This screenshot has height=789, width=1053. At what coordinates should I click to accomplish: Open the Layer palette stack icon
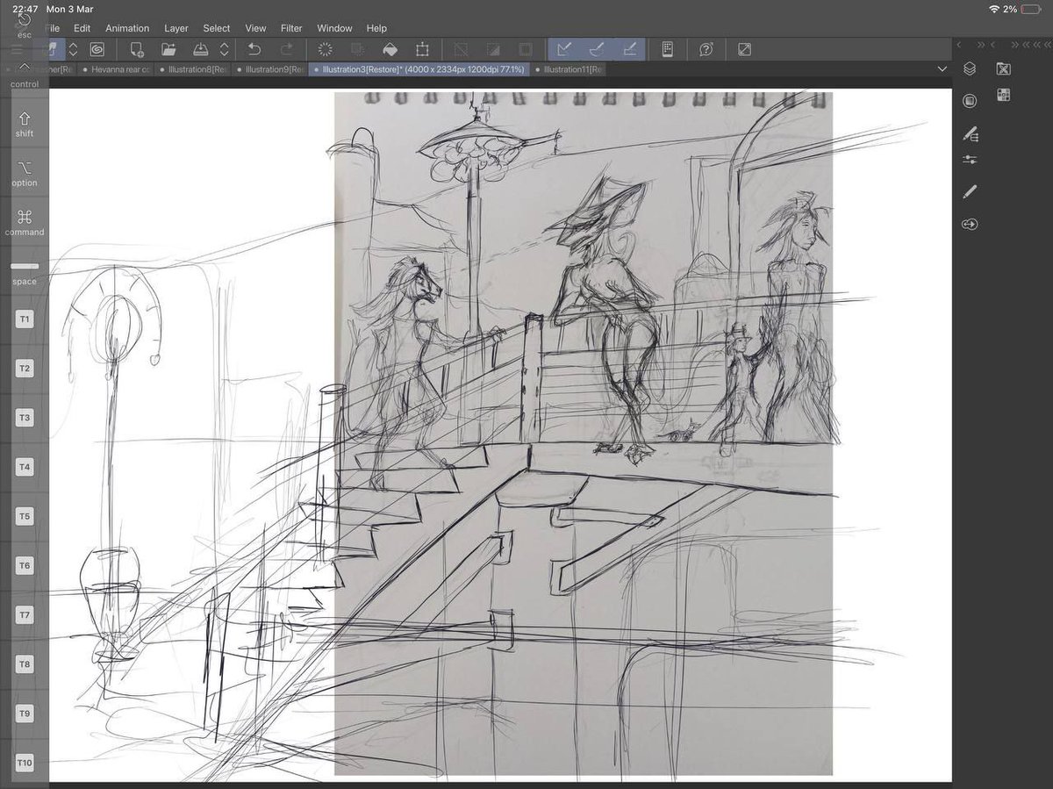coord(970,68)
